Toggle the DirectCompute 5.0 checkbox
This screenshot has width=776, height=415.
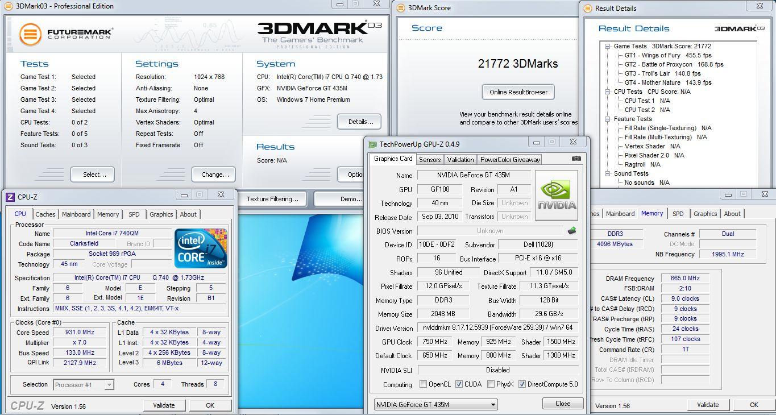pyautogui.click(x=522, y=384)
